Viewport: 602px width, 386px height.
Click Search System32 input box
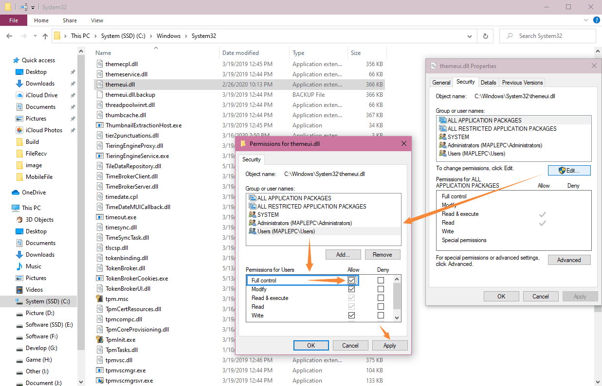click(548, 36)
